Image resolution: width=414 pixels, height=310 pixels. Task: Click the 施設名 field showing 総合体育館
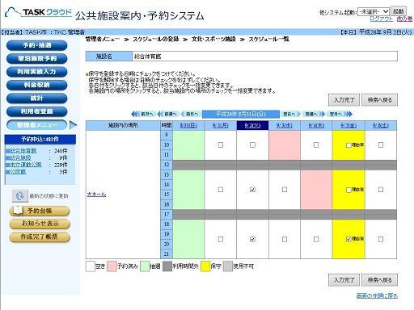click(x=264, y=57)
